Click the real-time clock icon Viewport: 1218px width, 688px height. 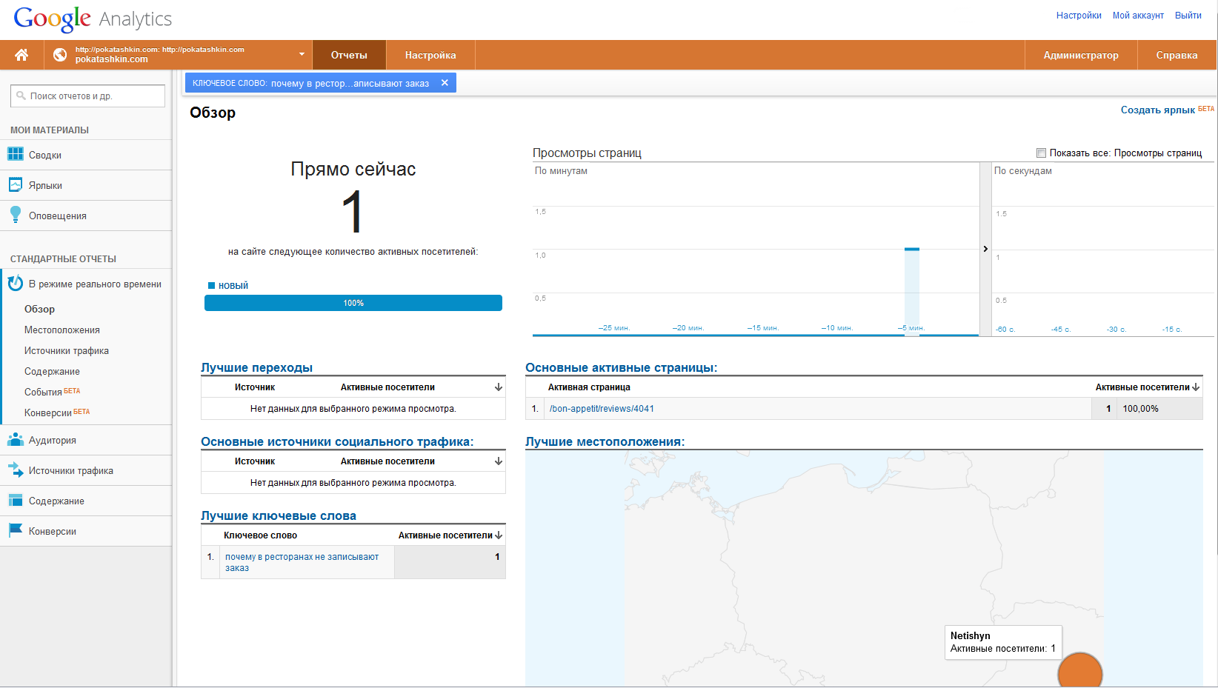coord(16,284)
